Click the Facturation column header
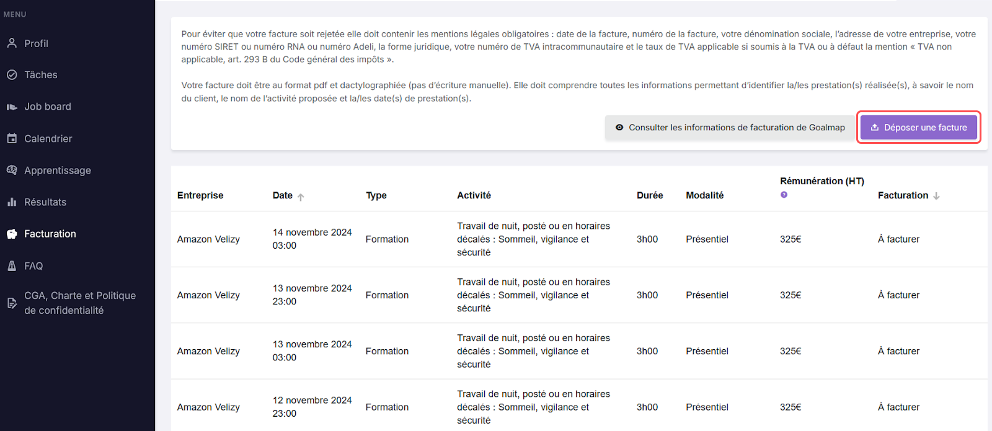Screen dimensions: 992x431 click(903, 195)
